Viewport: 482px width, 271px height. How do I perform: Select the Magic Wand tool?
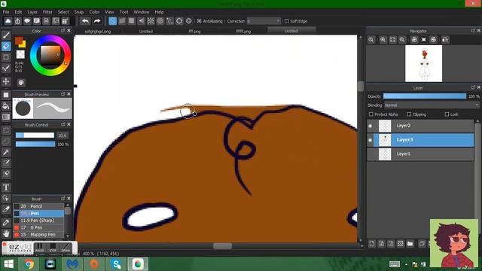tap(6, 152)
